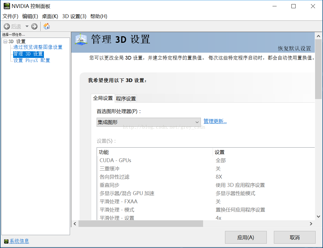Open the back history dropdown arrow

tap(27, 26)
